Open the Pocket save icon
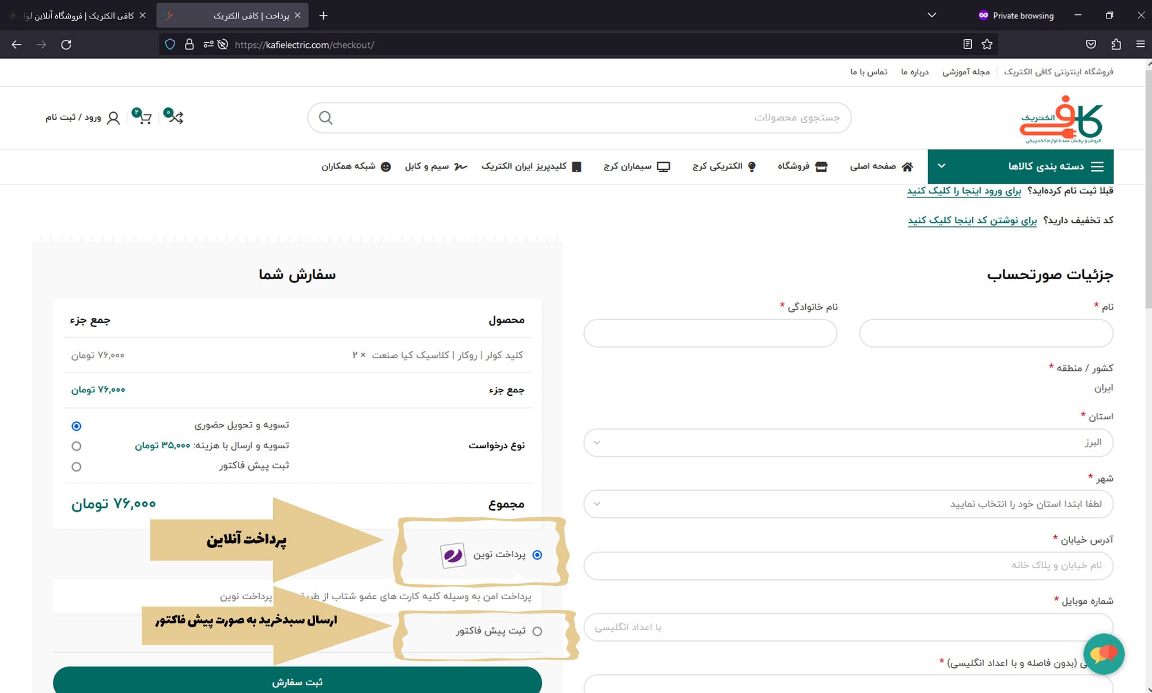 pyautogui.click(x=1091, y=44)
